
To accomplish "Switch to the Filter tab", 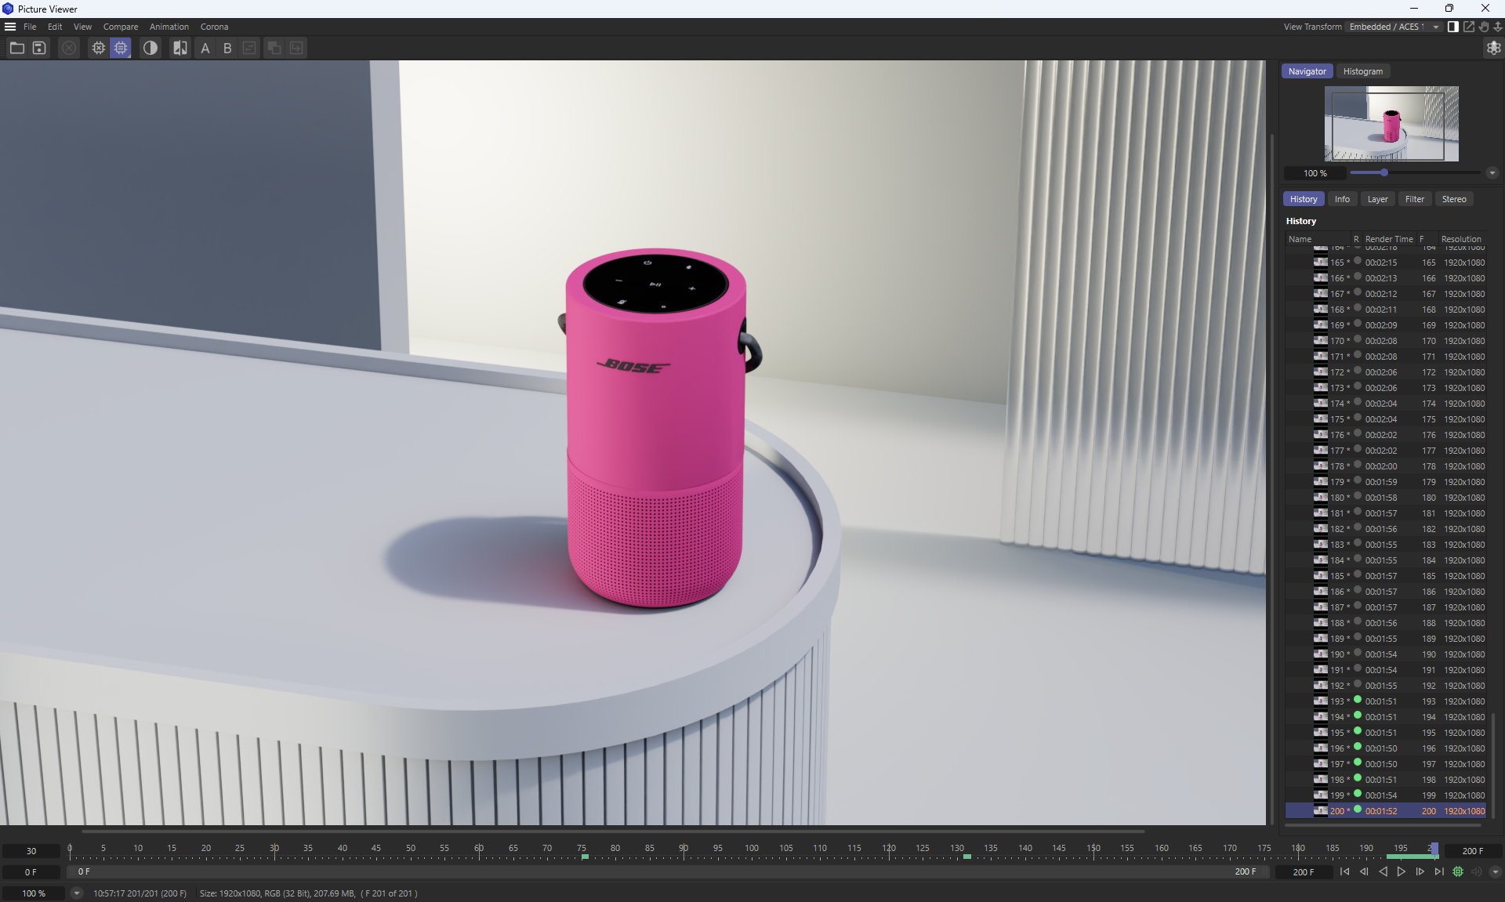I will click(1414, 199).
